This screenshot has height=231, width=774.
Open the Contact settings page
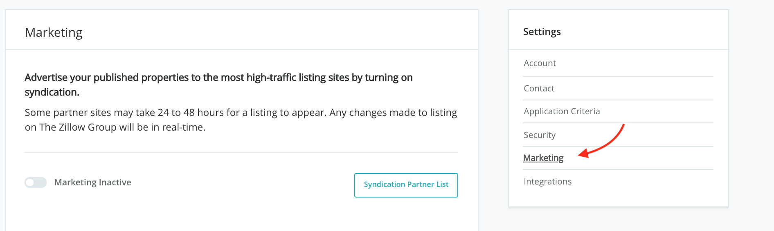pyautogui.click(x=539, y=89)
